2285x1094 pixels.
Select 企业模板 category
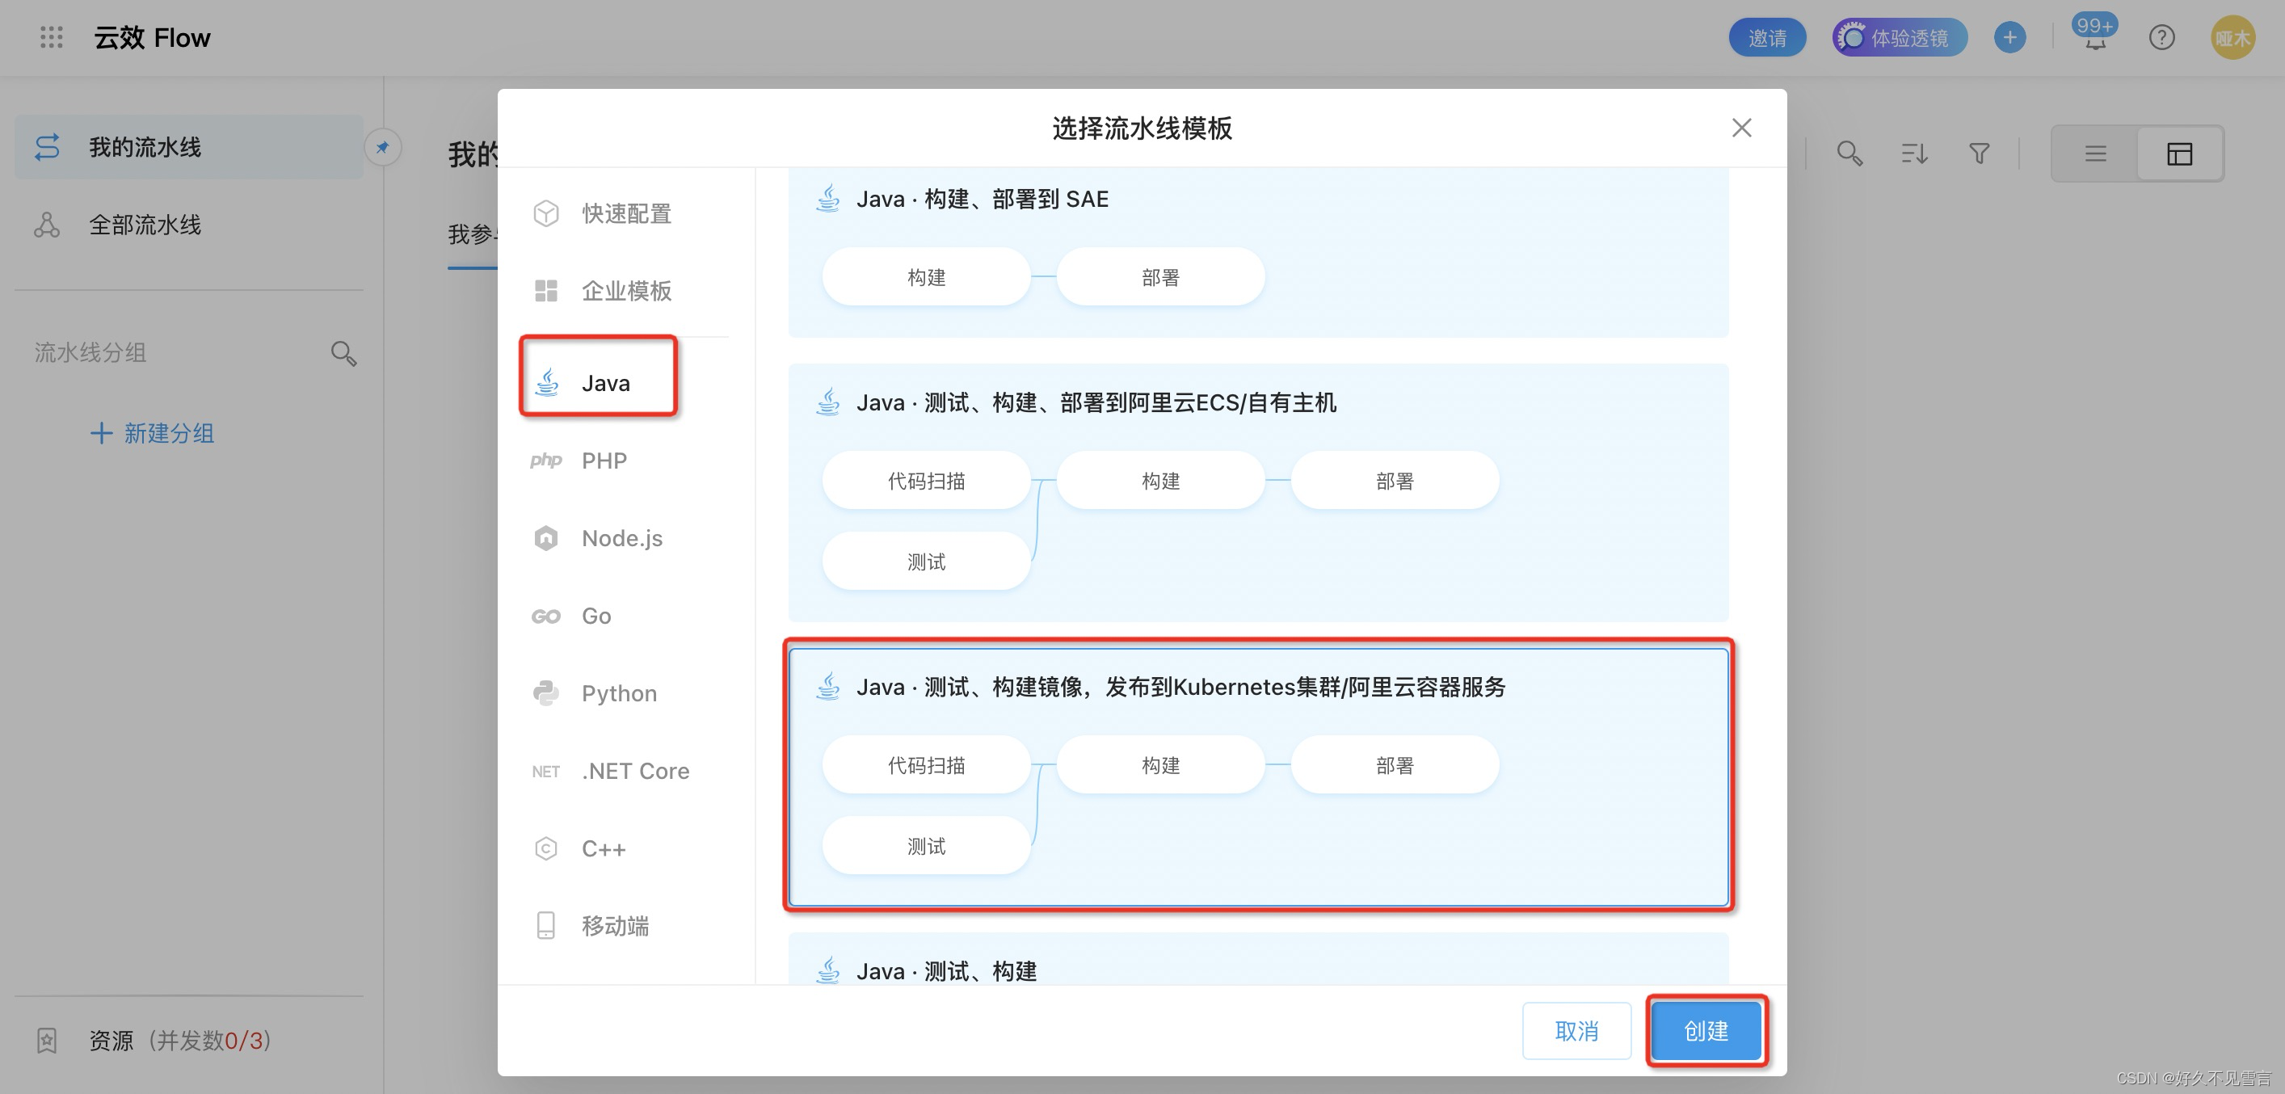[x=625, y=291]
